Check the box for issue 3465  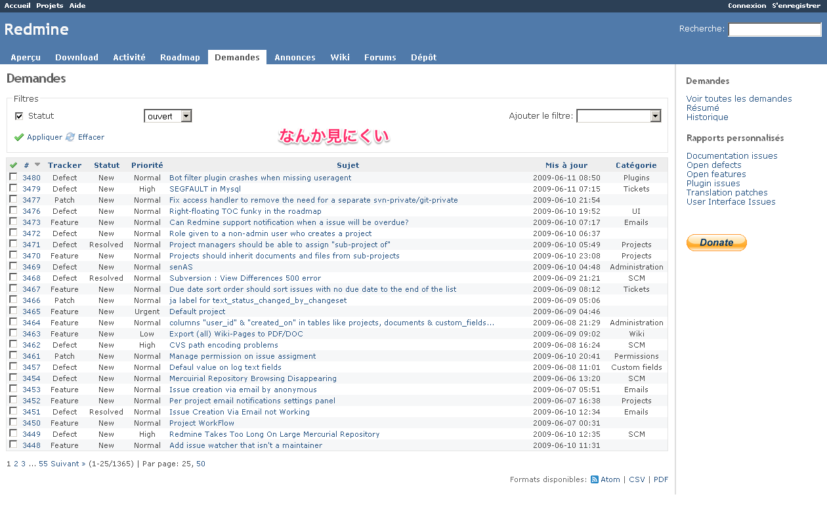pyautogui.click(x=13, y=311)
